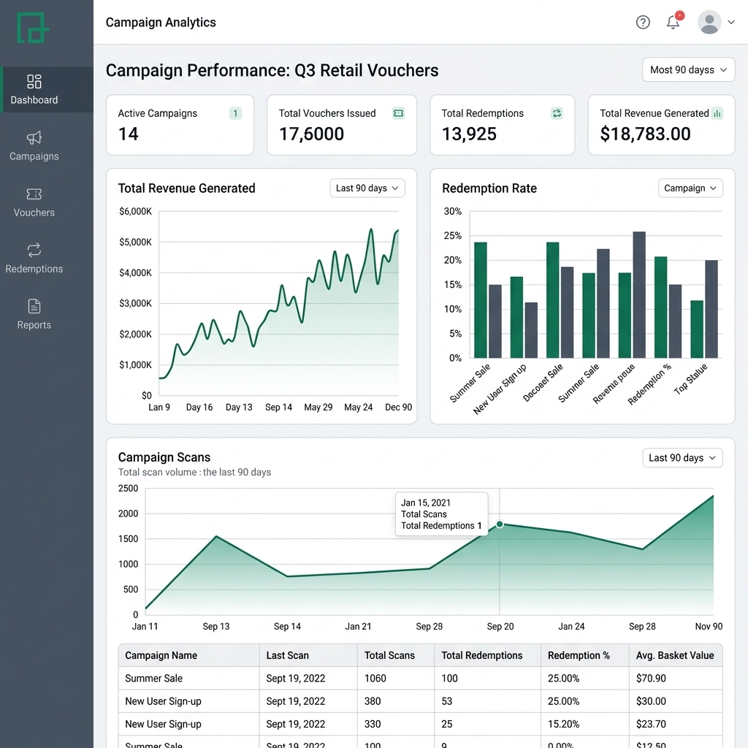Open the Campaign Scans Last 90 days dropdown
The width and height of the screenshot is (748, 748).
(682, 458)
